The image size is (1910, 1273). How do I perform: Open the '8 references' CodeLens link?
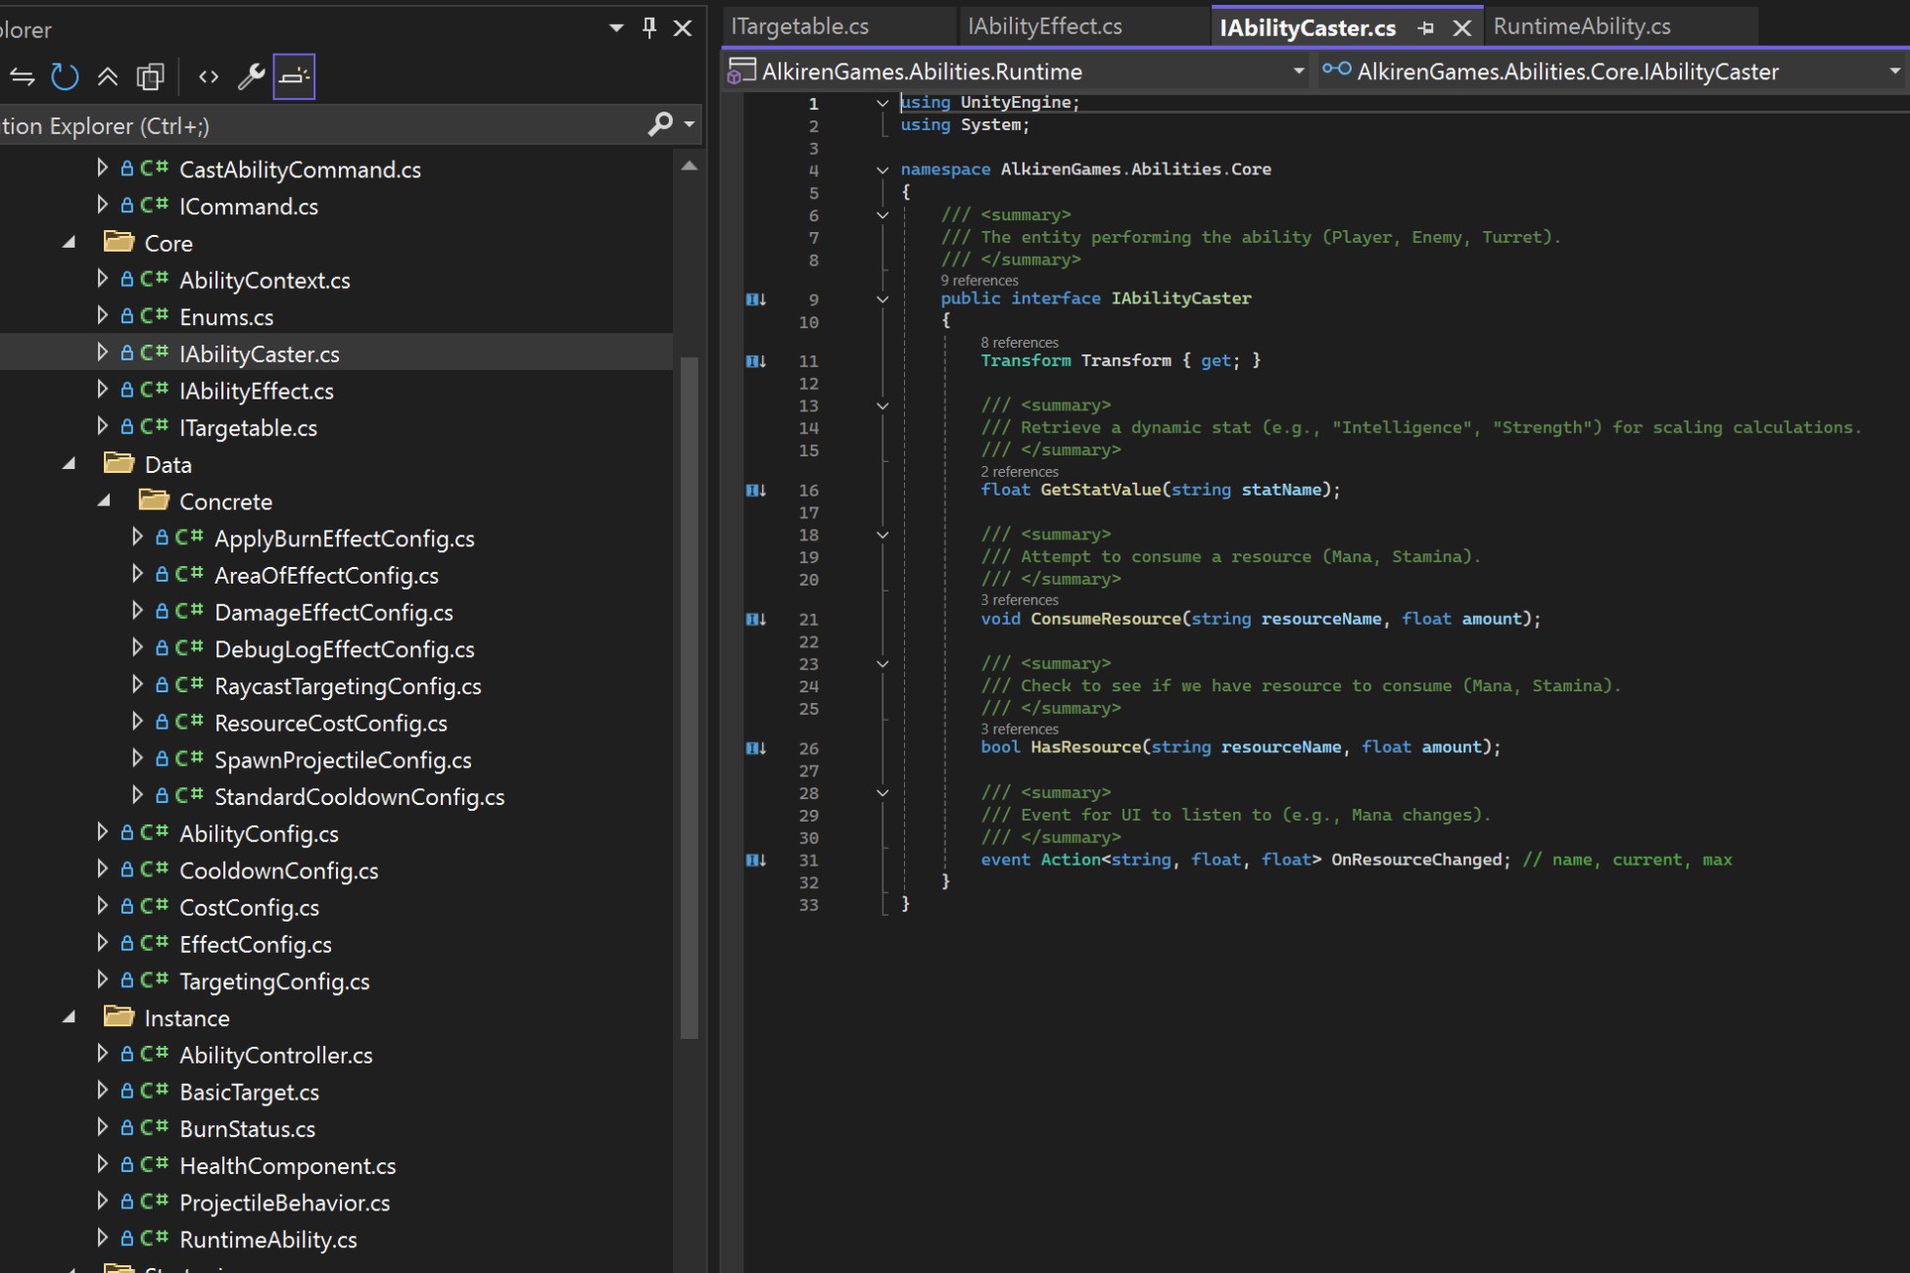(x=1020, y=342)
